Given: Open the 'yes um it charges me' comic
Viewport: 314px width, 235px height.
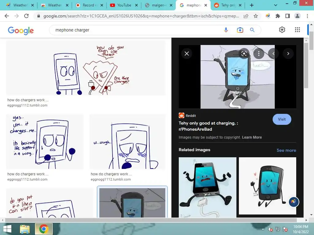Looking at the screenshot, I should click(x=45, y=142).
